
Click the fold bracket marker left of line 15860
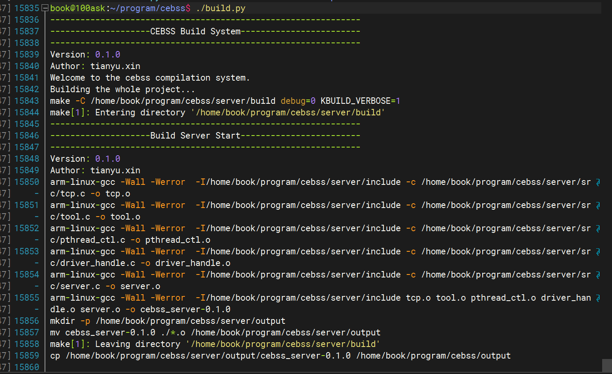(45, 367)
